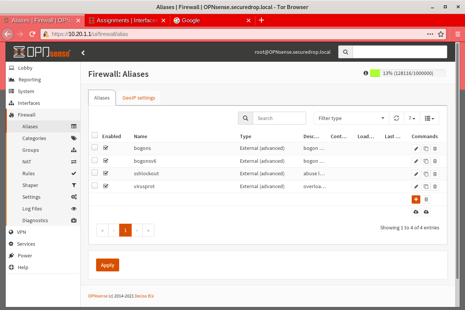Click the upload aliases cloud icon
465x310 pixels.
click(x=426, y=212)
